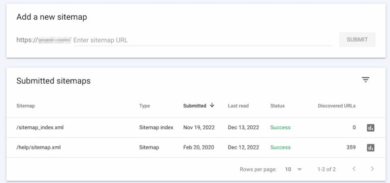Click the 359 discovered URLs count

coord(351,147)
